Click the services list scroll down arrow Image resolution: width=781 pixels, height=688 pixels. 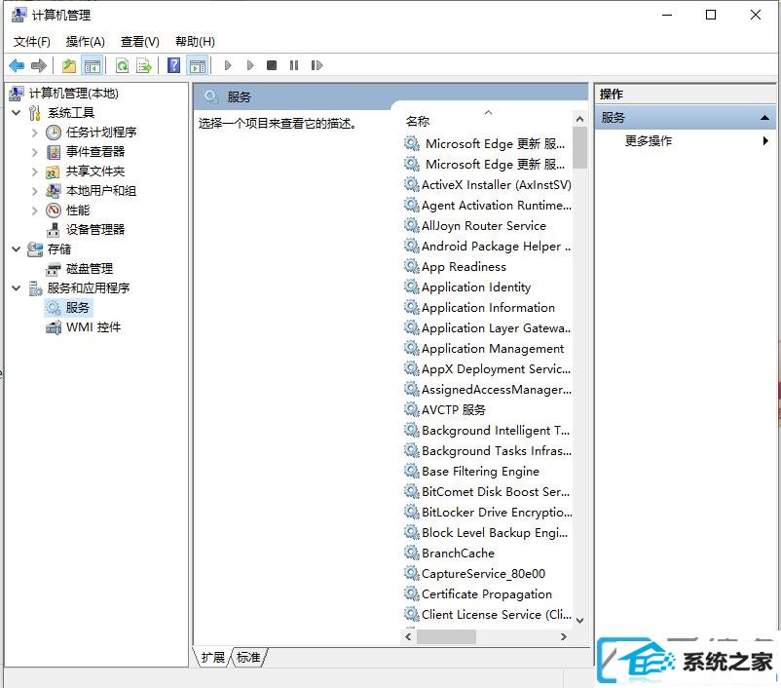point(579,621)
